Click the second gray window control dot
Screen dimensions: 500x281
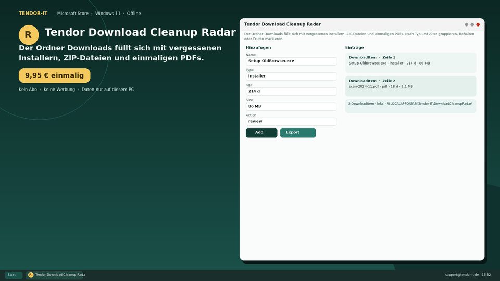click(472, 24)
